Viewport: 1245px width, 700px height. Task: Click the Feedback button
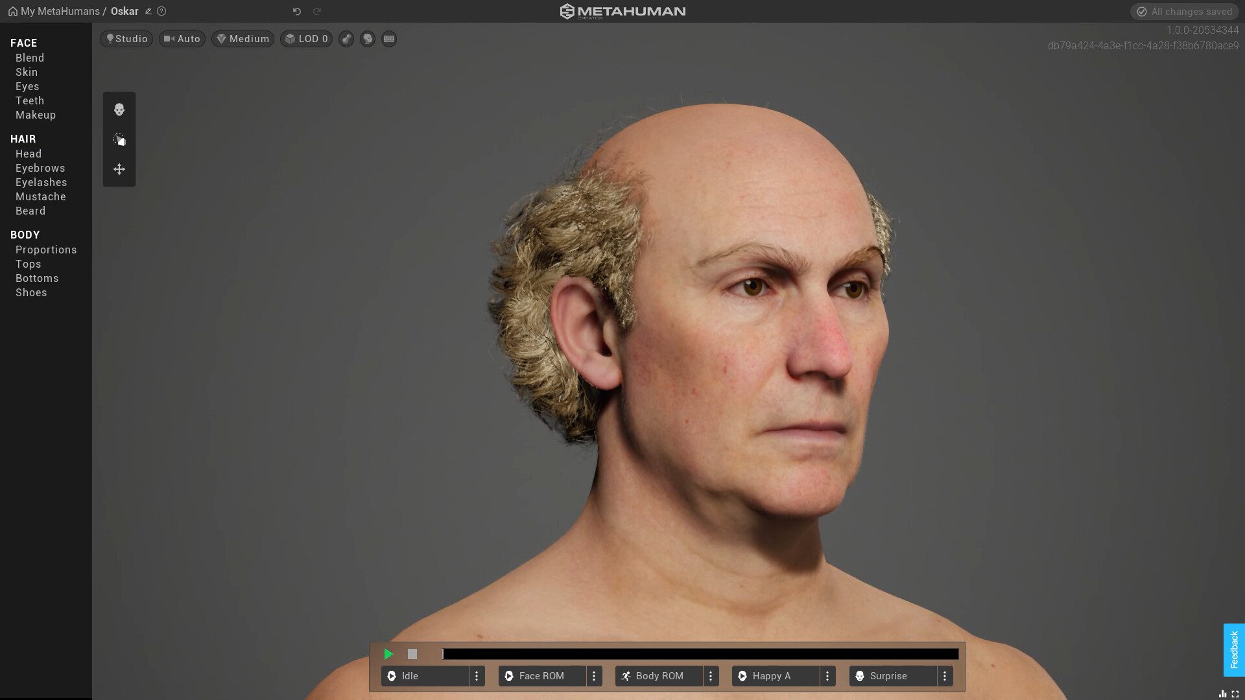point(1233,649)
